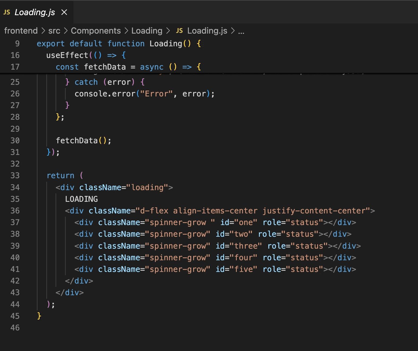This screenshot has width=418, height=351.
Task: Expand chevron after the frontend breadcrumb
Action: 43,31
